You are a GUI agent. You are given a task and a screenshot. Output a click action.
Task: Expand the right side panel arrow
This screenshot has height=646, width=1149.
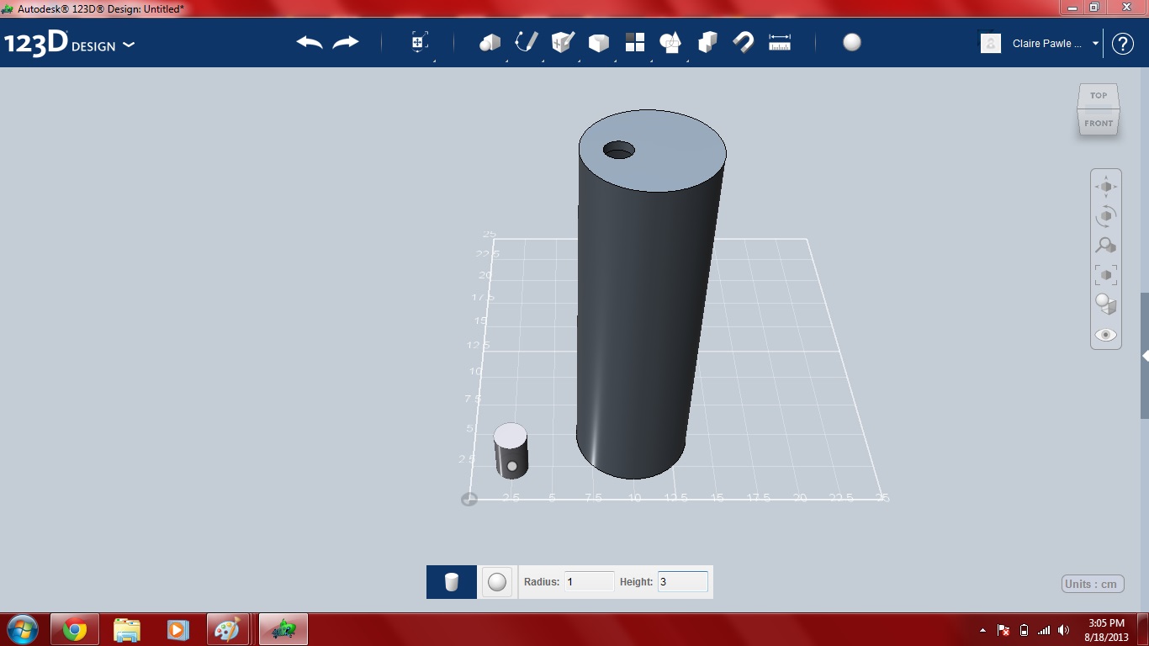coord(1145,356)
